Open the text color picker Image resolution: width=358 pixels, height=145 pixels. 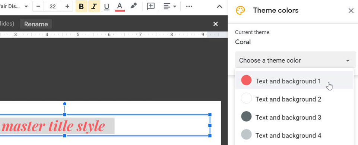click(120, 7)
